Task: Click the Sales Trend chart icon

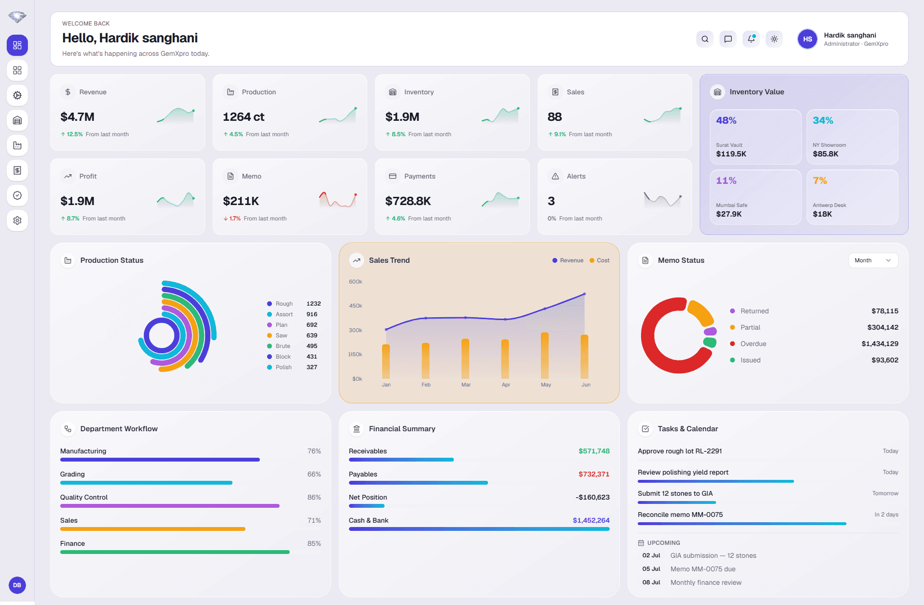Action: click(x=357, y=260)
